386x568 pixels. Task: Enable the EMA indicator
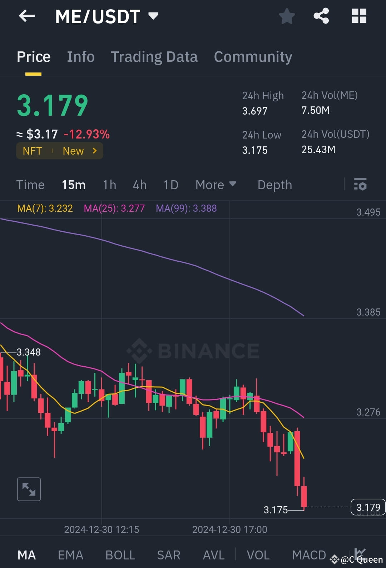pos(70,554)
